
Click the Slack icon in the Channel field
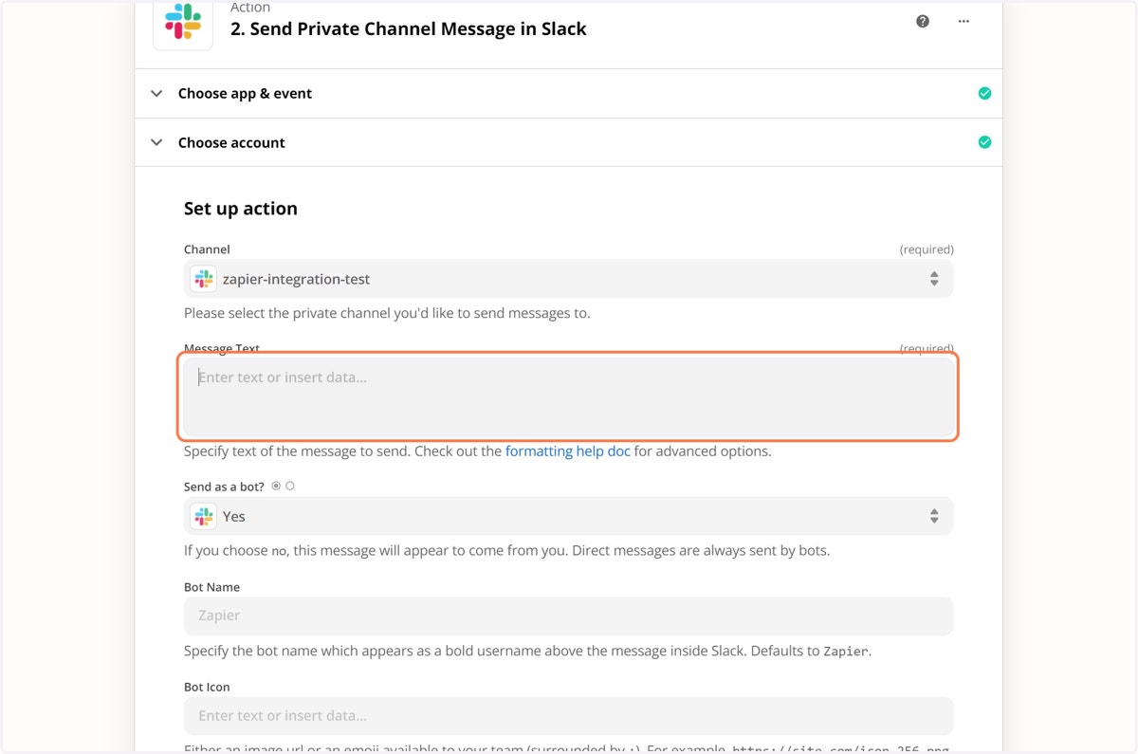click(204, 279)
